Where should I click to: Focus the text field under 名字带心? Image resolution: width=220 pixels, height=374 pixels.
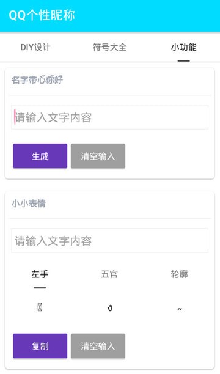point(110,117)
